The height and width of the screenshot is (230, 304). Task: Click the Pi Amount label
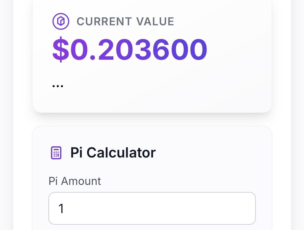click(75, 181)
